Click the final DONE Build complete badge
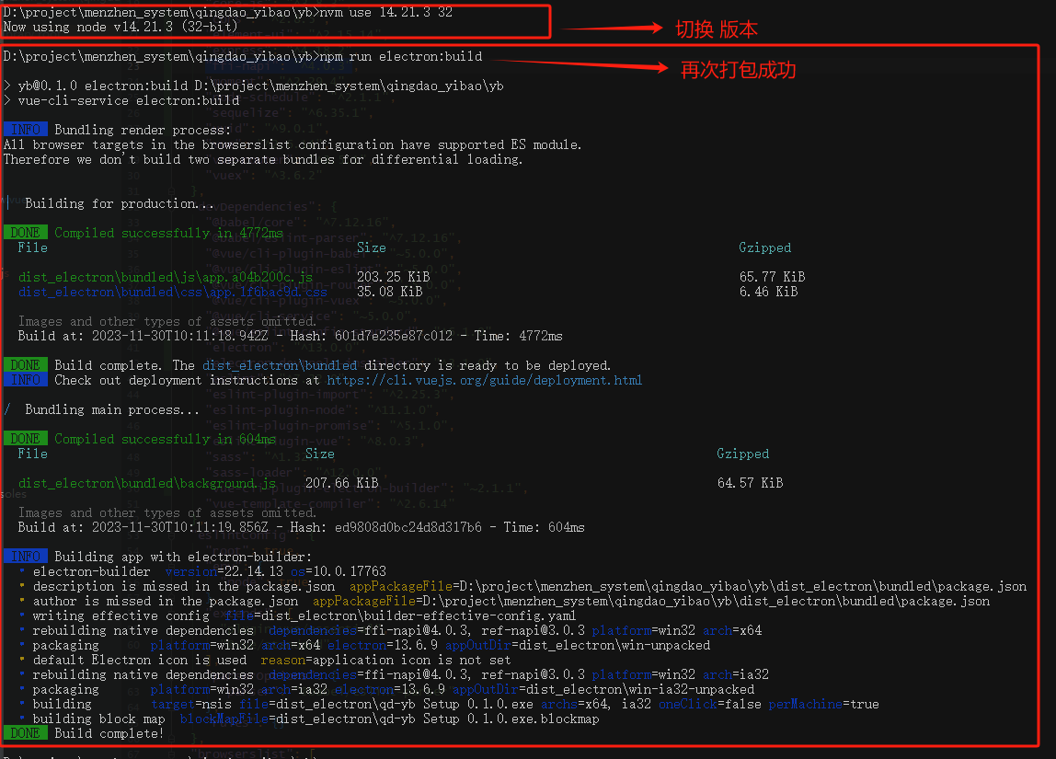This screenshot has height=759, width=1056. (26, 732)
